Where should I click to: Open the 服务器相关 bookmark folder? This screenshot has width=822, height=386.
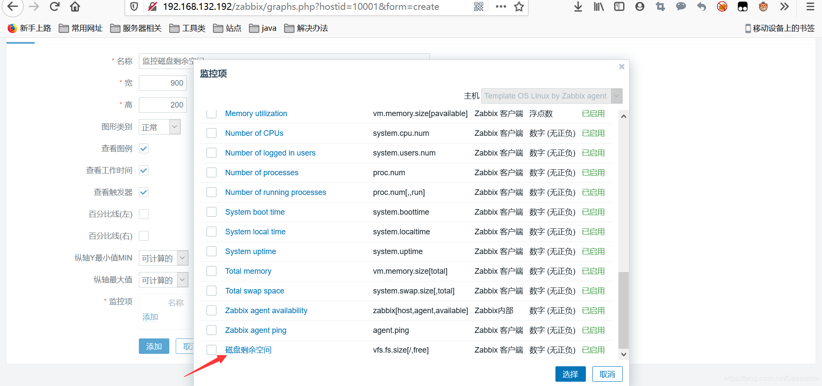point(136,28)
